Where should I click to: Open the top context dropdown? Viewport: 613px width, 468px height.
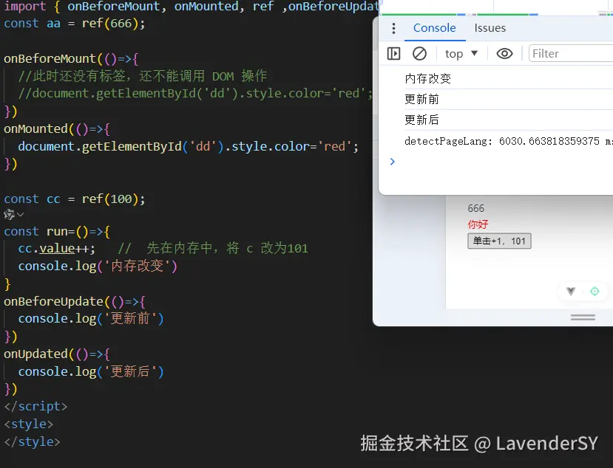point(461,53)
